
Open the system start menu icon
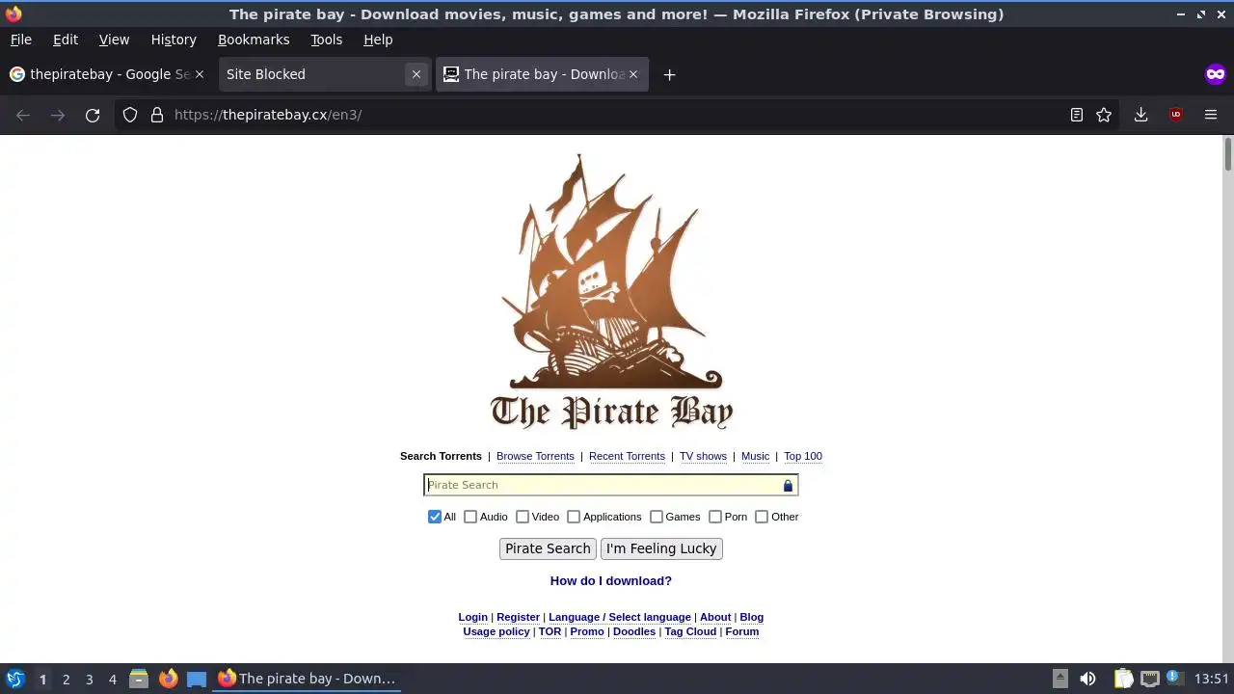coord(15,679)
